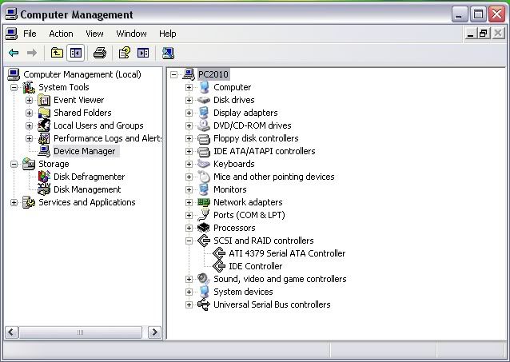Open the Window menu
Viewport: 510px width, 362px height.
[x=131, y=34]
